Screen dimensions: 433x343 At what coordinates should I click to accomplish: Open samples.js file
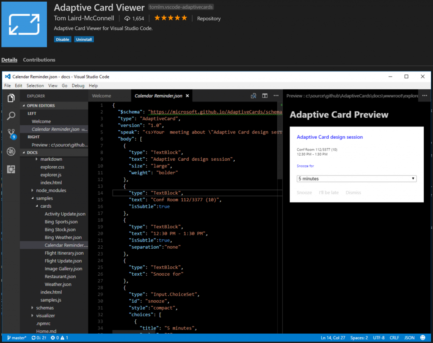51,300
